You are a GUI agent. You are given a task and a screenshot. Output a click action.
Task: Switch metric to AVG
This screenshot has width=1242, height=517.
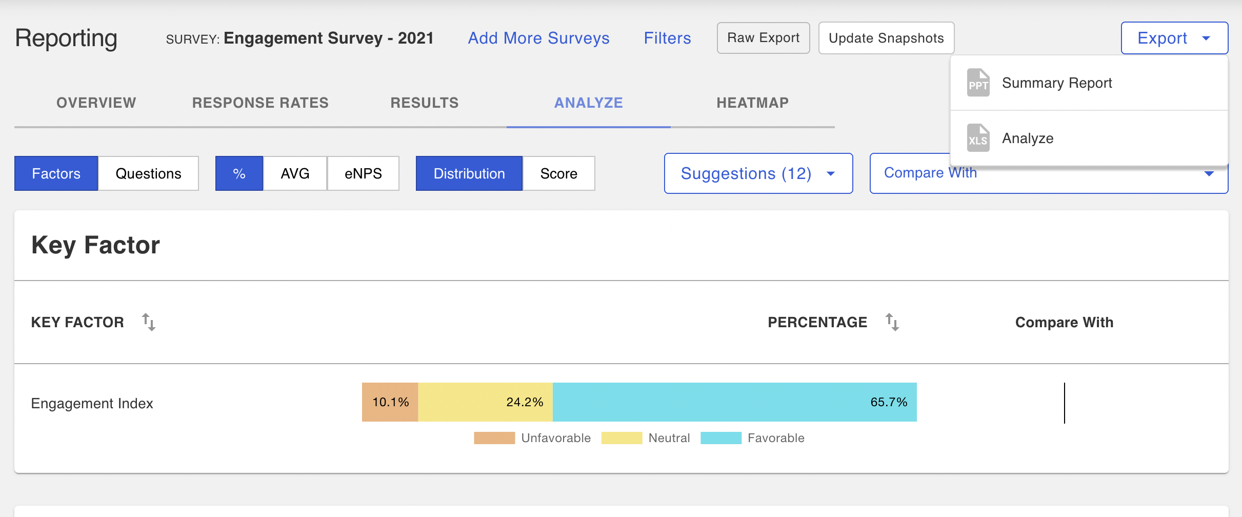coord(295,173)
